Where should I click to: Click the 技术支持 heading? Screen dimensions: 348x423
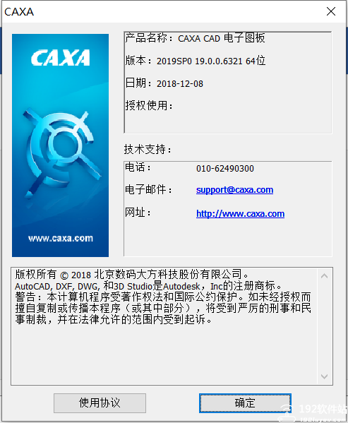point(148,149)
